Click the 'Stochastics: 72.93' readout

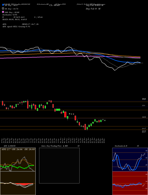(10, 15)
